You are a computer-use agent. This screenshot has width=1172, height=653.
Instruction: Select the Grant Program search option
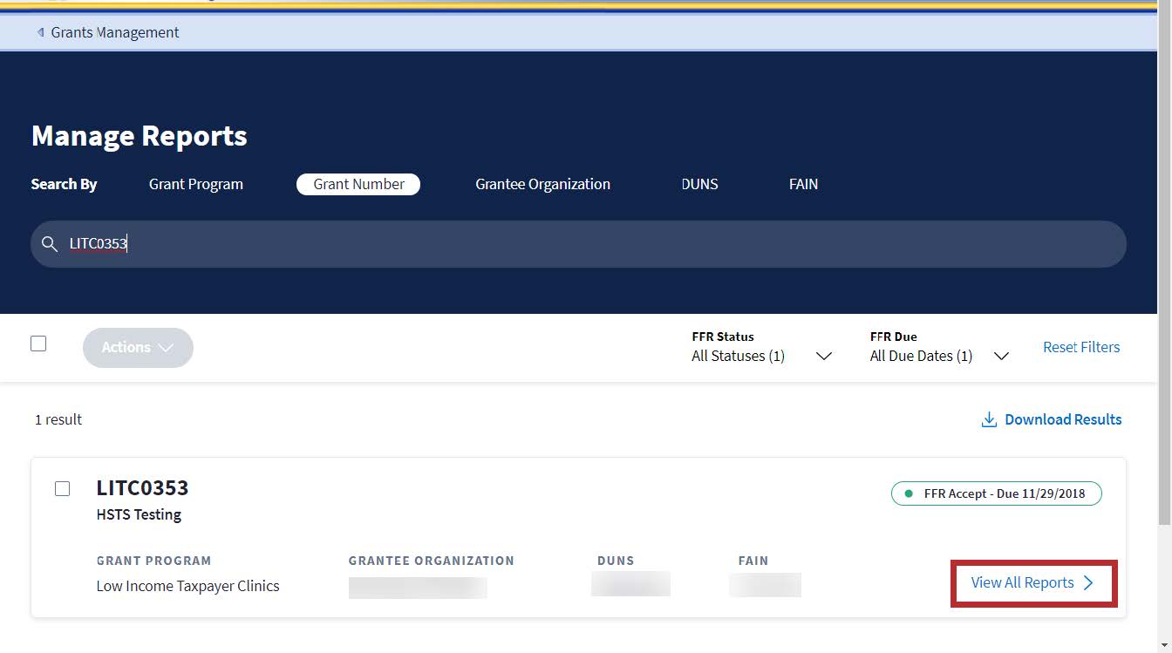(x=196, y=184)
